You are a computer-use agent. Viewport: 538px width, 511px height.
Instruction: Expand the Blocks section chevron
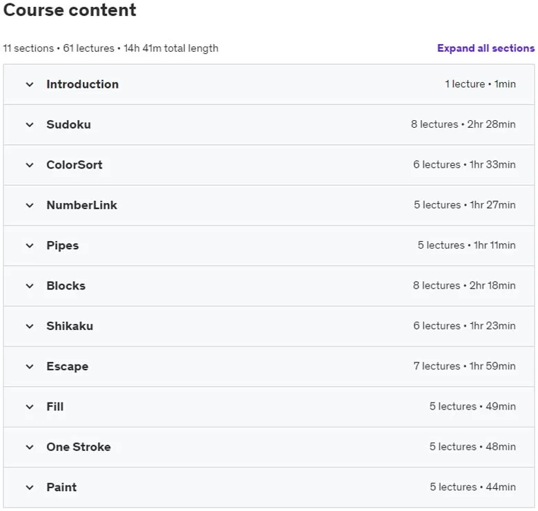(x=30, y=286)
